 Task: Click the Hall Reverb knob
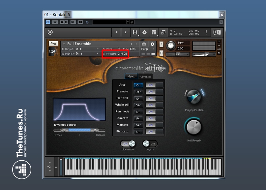click(194, 127)
